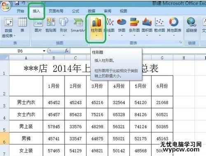The height and width of the screenshot is (156, 206).
Task: Switch to the 插入 (Insert) tab
Action: pyautogui.click(x=36, y=11)
